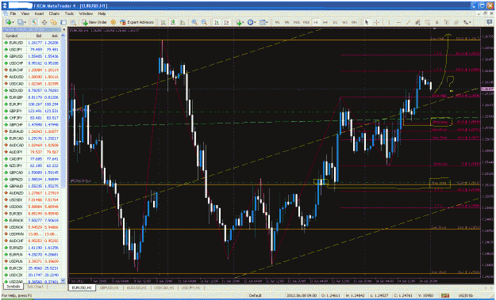Viewport: 496px width, 300px height.
Task: Select the M5 timeframe button
Action: [287, 22]
